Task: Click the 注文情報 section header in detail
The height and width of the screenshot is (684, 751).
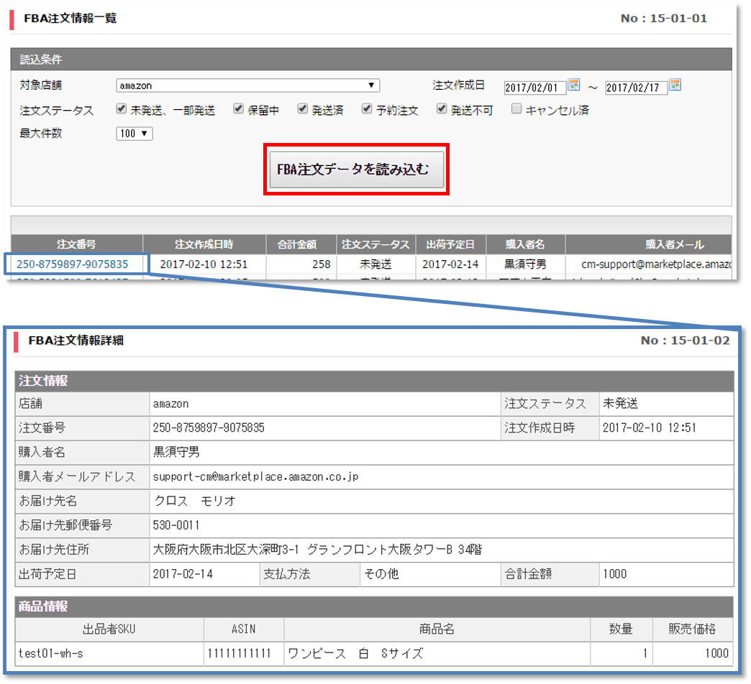Action: tap(374, 381)
